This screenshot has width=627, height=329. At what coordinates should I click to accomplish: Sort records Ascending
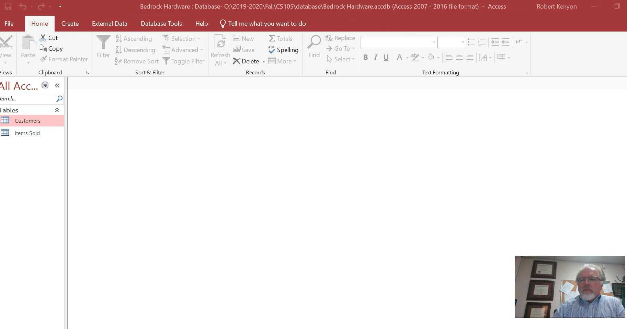coord(134,38)
